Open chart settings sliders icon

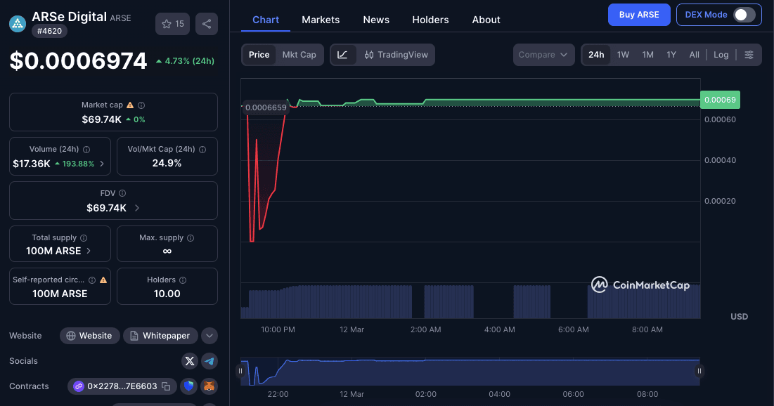[749, 54]
